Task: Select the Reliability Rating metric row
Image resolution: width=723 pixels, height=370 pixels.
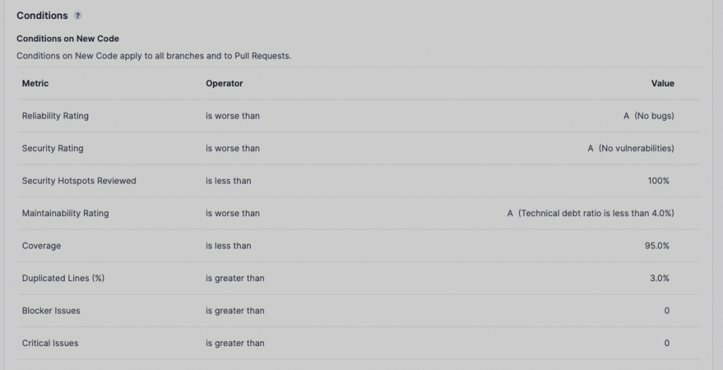Action: click(x=55, y=116)
